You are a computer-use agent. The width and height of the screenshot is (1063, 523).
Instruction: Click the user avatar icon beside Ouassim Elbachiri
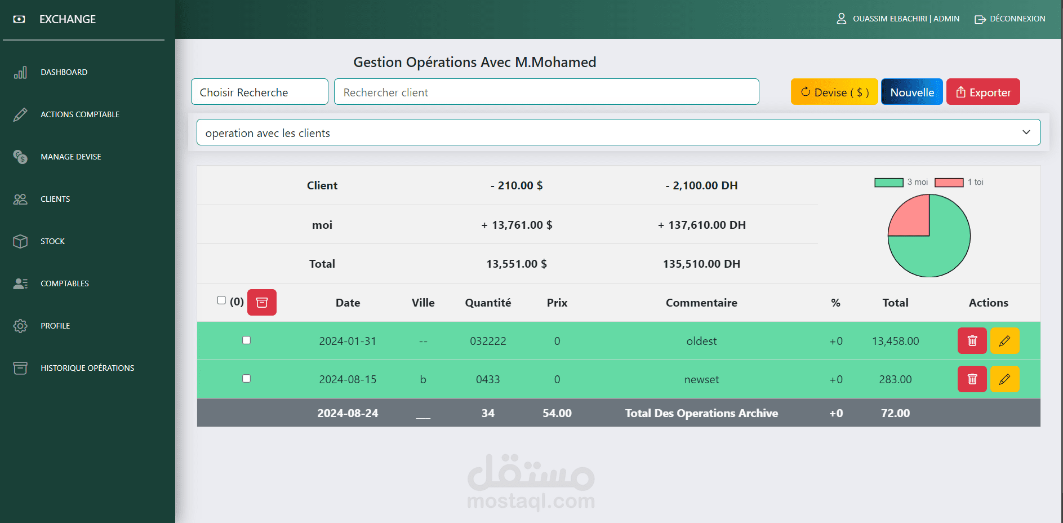tap(841, 19)
